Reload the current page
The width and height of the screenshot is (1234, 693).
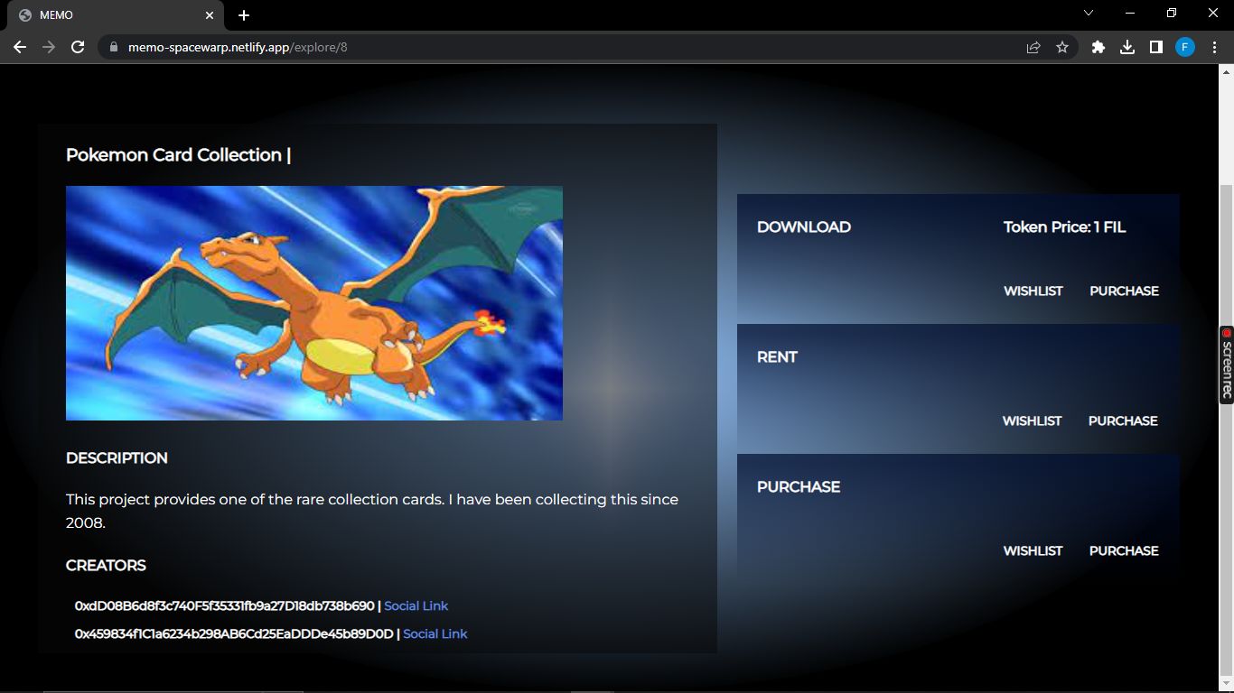pos(78,47)
